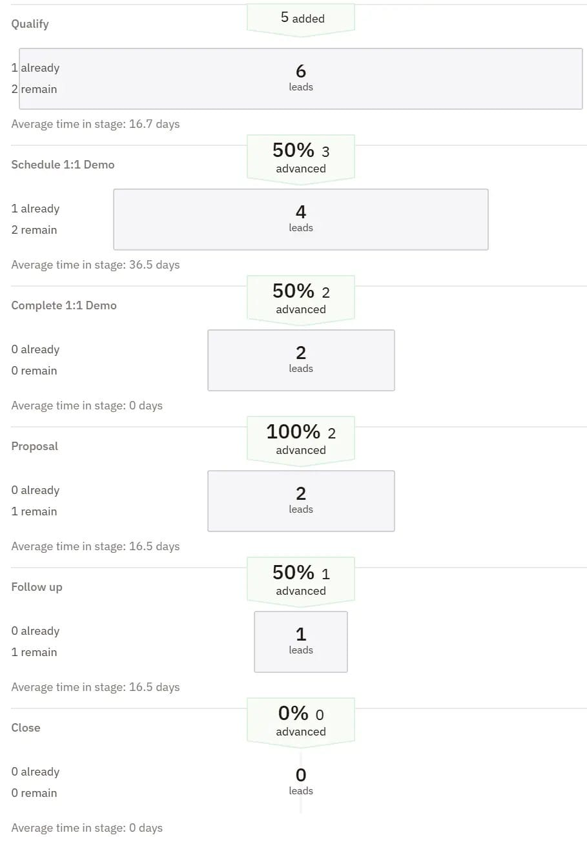Open the 2 leads bar in Proposal
The image size is (587, 844).
301,500
